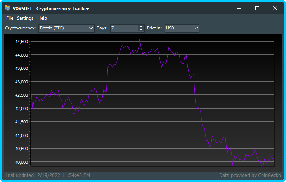Click the 43,500 axis label

point(21,68)
